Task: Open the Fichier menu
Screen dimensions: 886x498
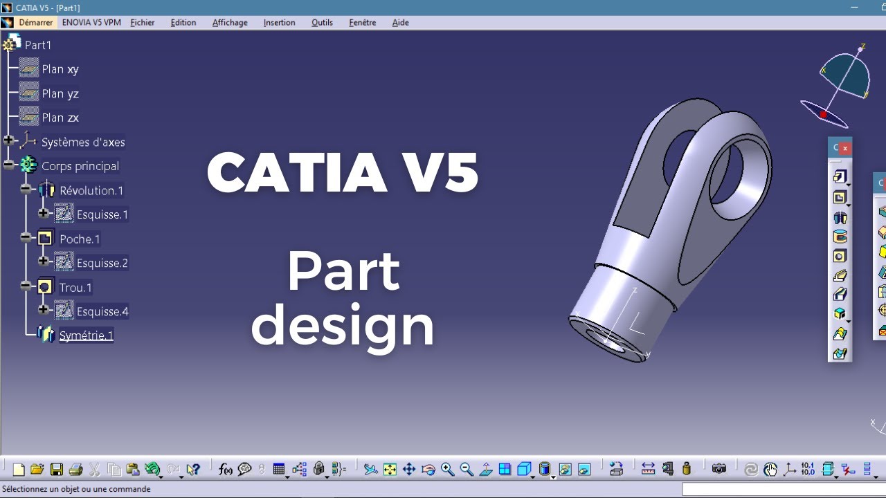Action: click(143, 22)
